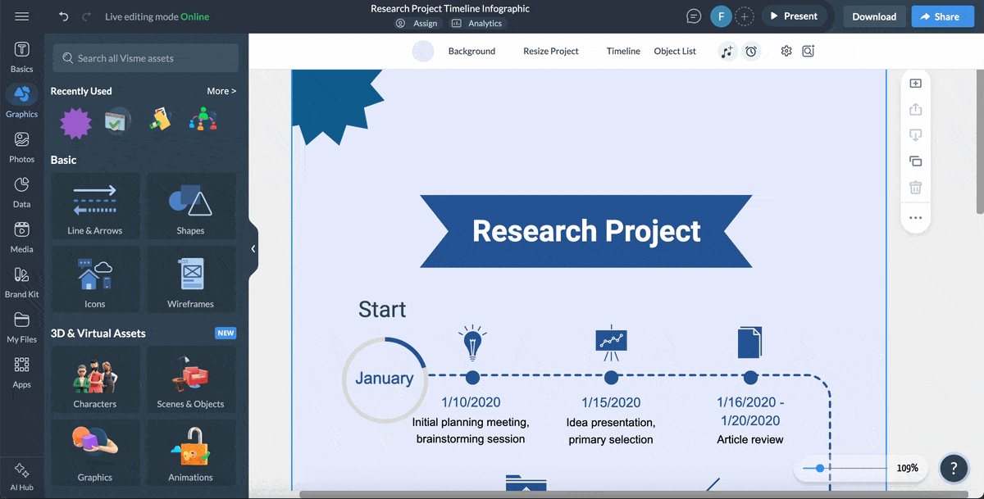Click the Download button

coord(874,16)
